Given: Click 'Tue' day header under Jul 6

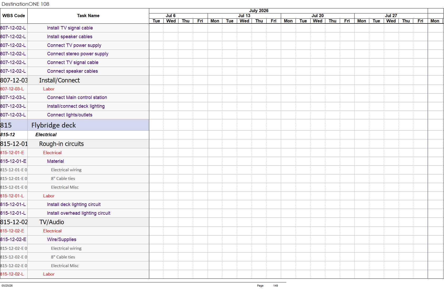Looking at the screenshot, I should coord(156,21).
